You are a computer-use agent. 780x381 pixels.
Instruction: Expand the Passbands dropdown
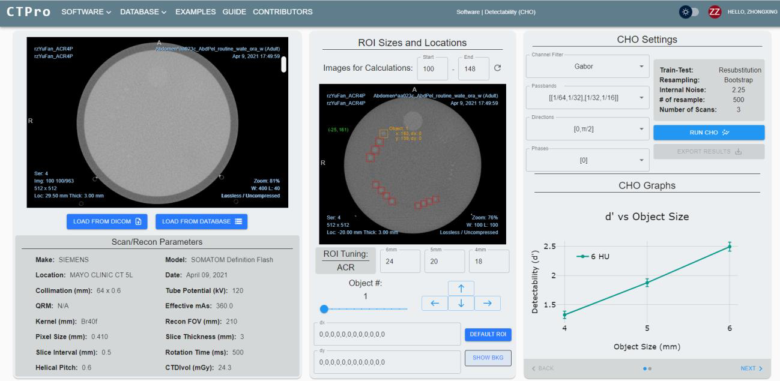tap(588, 98)
